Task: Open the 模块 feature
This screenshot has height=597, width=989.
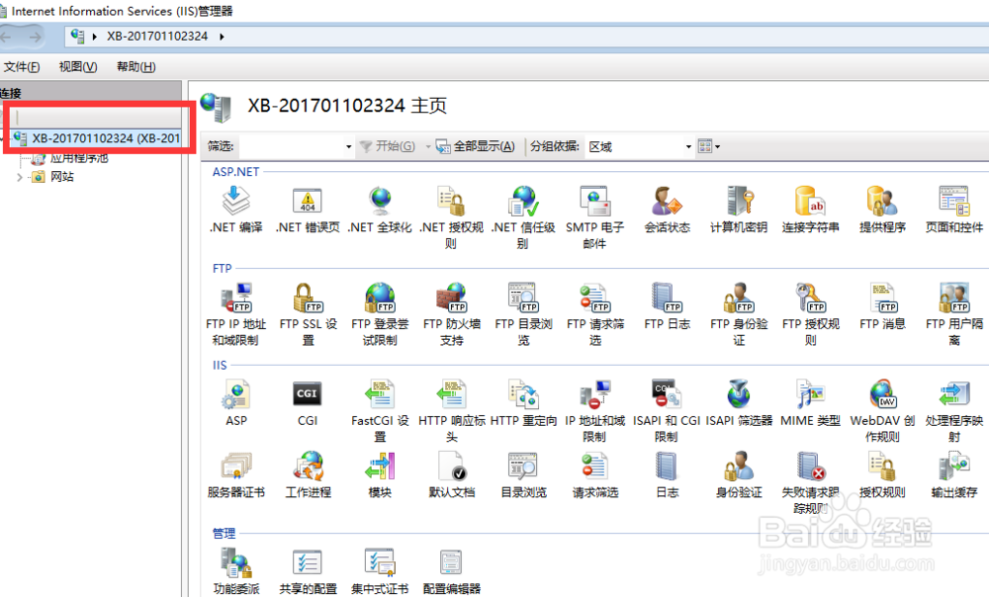Action: pyautogui.click(x=380, y=475)
